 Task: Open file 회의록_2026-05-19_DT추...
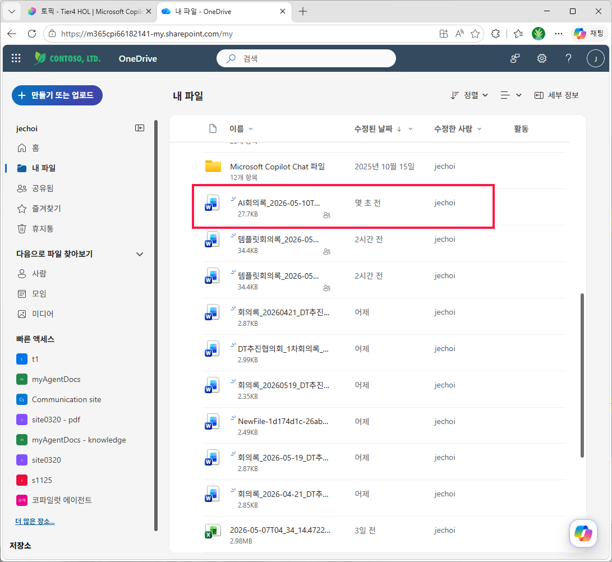tap(283, 458)
